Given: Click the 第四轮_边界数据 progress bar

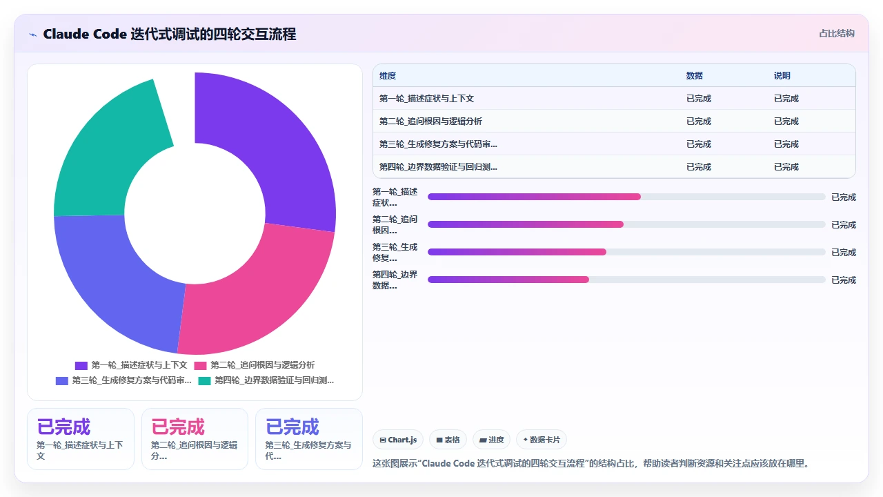Looking at the screenshot, I should [x=626, y=280].
